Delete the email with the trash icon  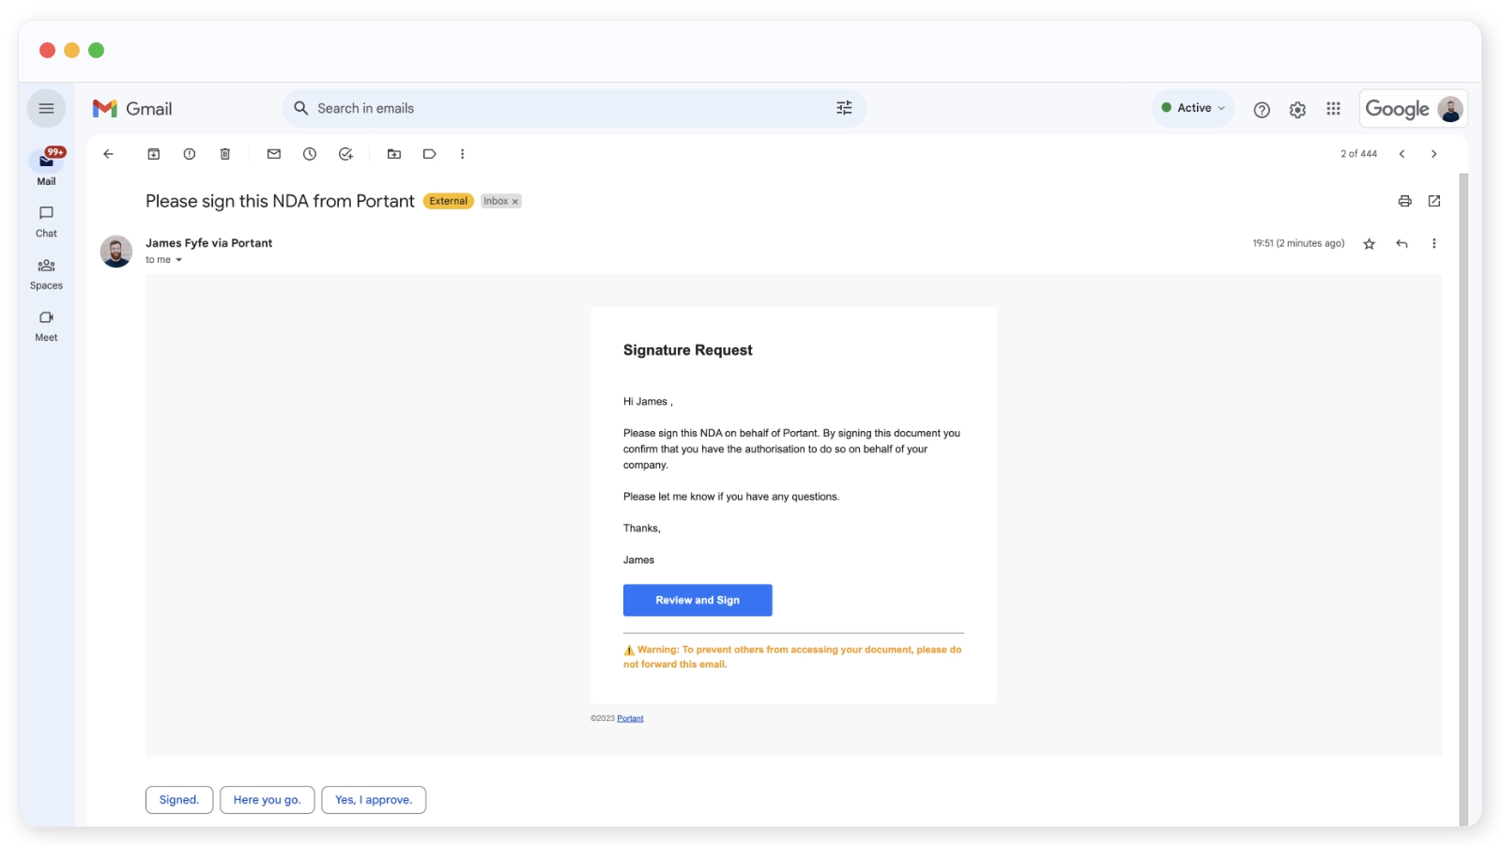point(225,154)
